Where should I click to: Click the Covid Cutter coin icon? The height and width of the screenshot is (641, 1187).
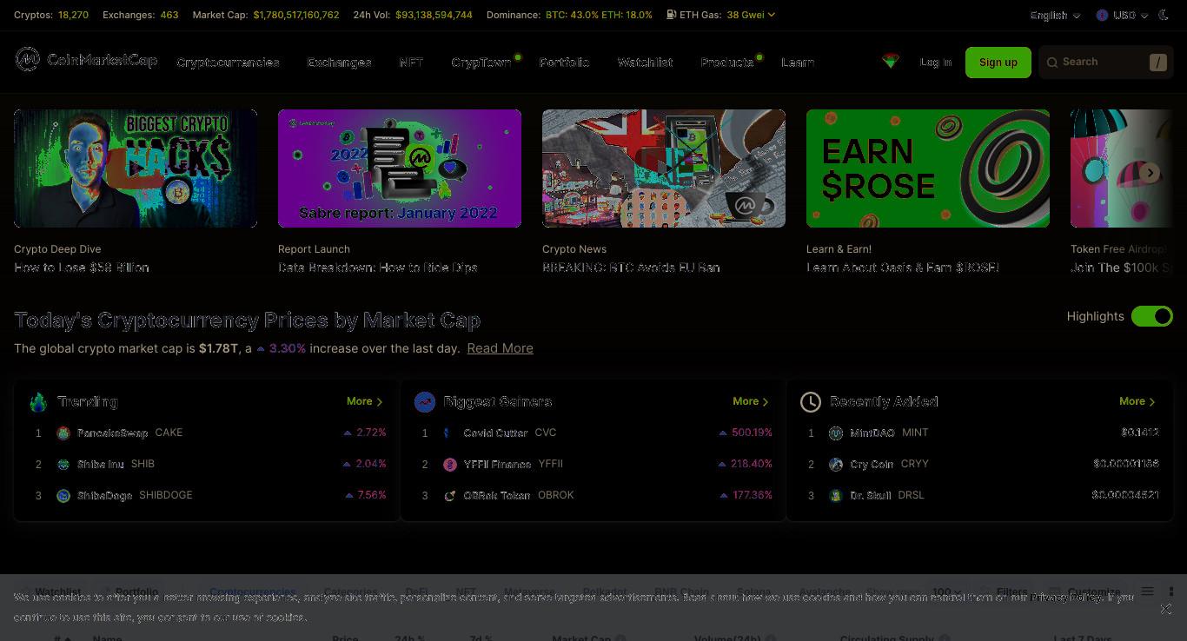coord(449,433)
